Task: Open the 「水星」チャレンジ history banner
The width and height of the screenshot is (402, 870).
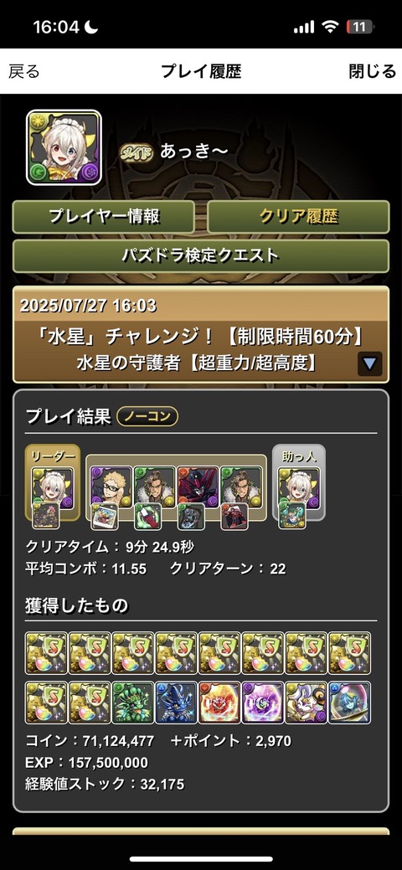Action: pyautogui.click(x=201, y=335)
